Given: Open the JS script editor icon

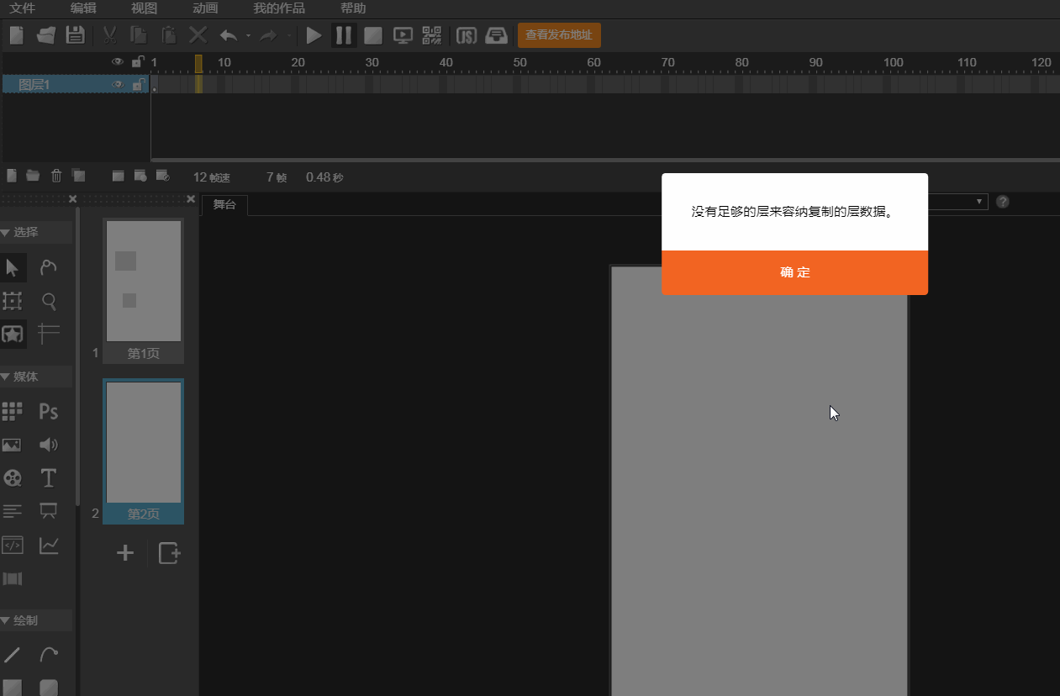Looking at the screenshot, I should click(467, 35).
